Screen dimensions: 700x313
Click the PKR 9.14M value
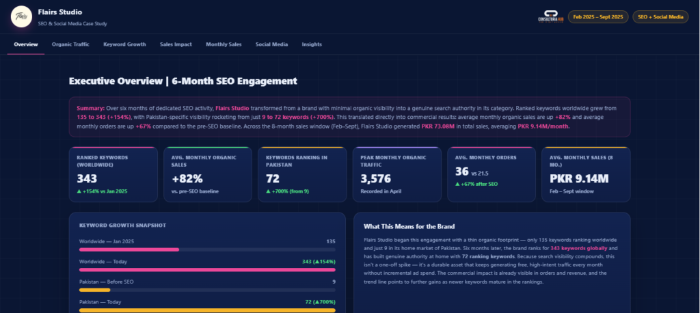pos(579,178)
